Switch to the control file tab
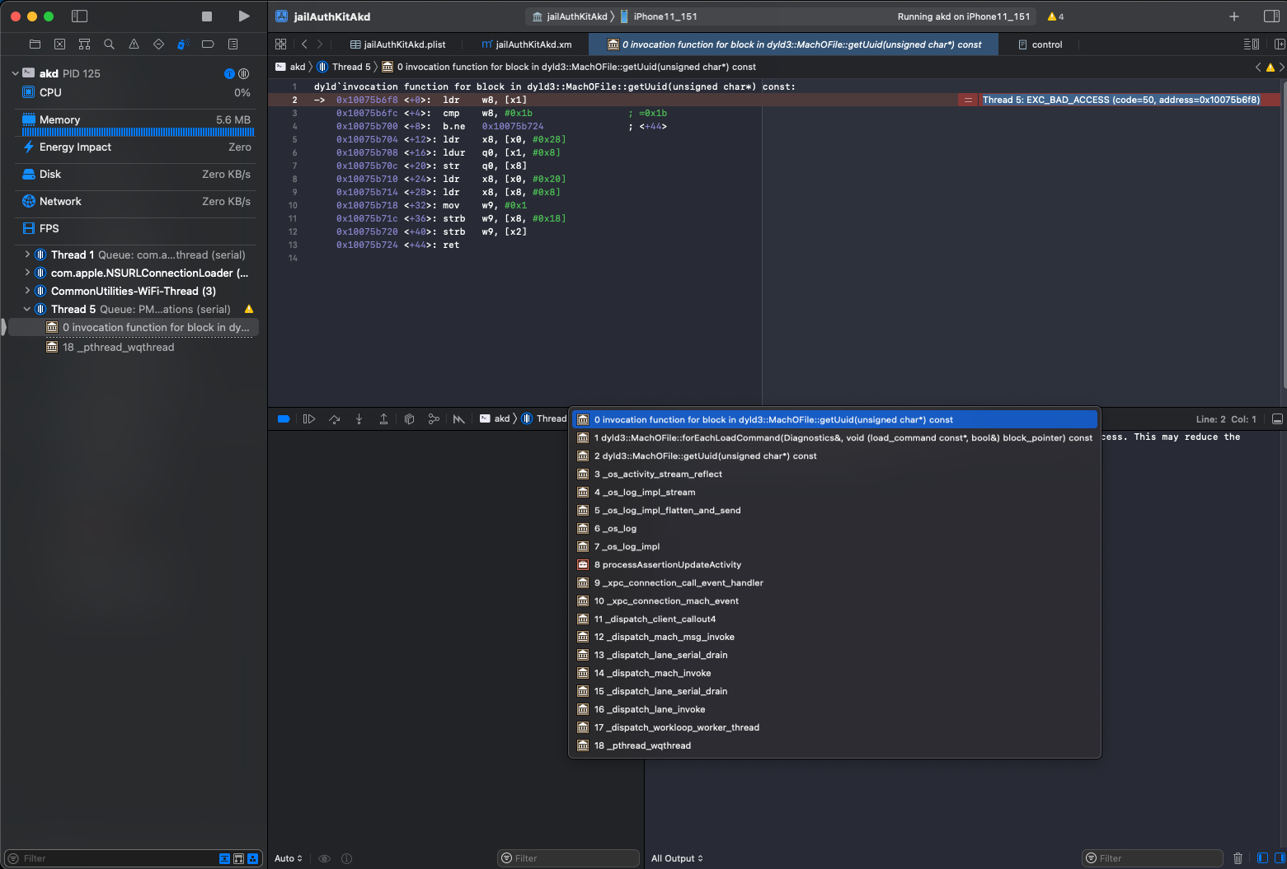The width and height of the screenshot is (1287, 869). pyautogui.click(x=1040, y=44)
